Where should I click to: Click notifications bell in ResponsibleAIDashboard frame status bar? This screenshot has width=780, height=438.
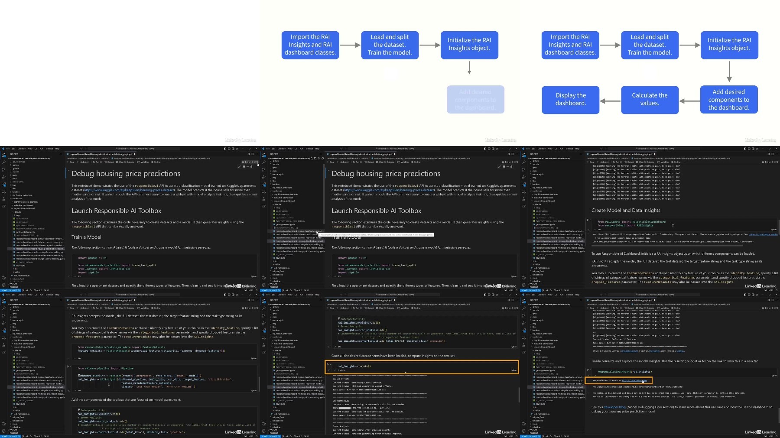tap(777, 436)
